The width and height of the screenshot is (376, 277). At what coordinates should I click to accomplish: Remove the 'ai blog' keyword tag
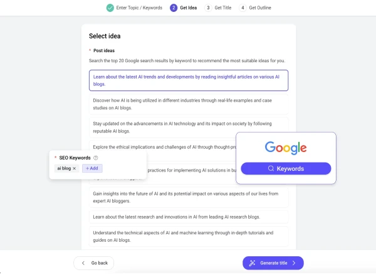(x=74, y=168)
